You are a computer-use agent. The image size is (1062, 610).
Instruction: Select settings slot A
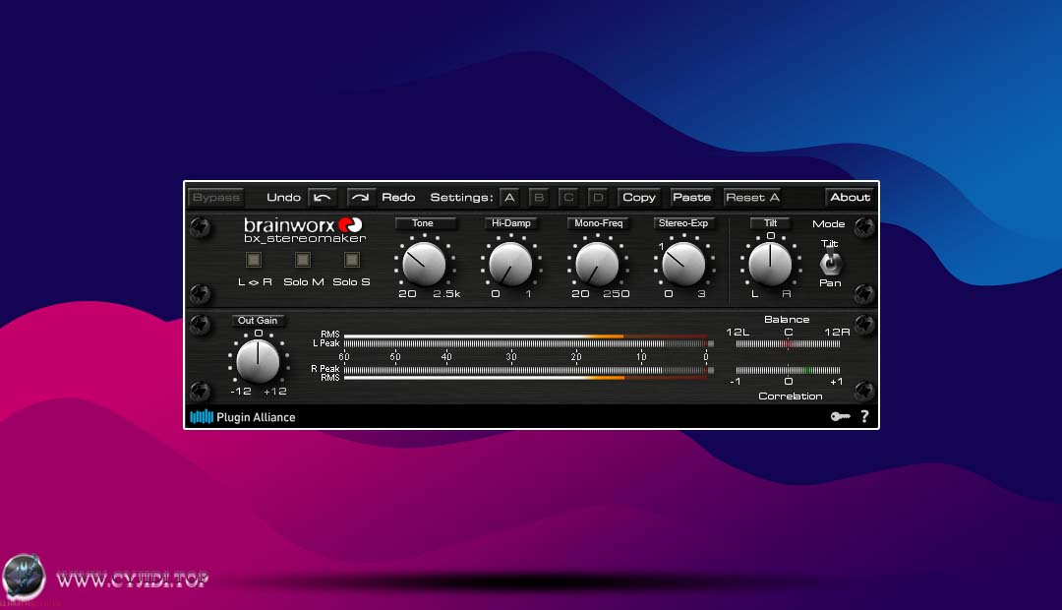(509, 197)
